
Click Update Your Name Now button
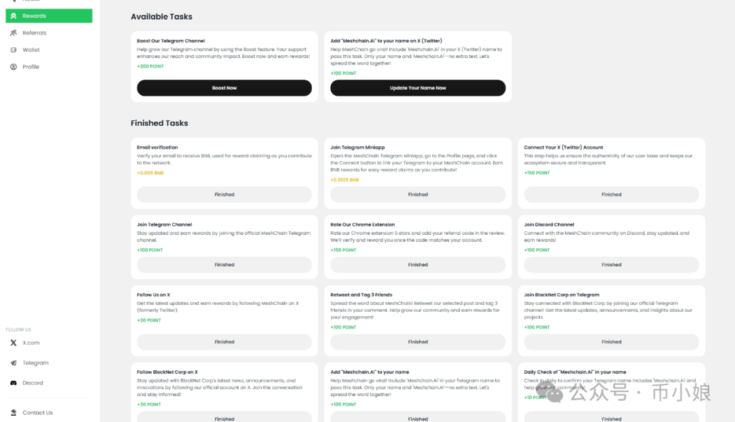(x=418, y=88)
